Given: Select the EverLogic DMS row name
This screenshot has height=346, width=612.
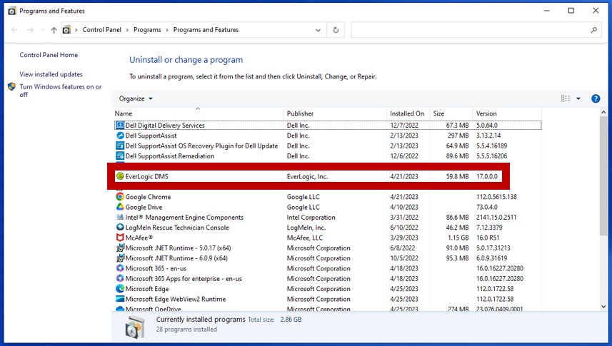Looking at the screenshot, I should pos(147,176).
